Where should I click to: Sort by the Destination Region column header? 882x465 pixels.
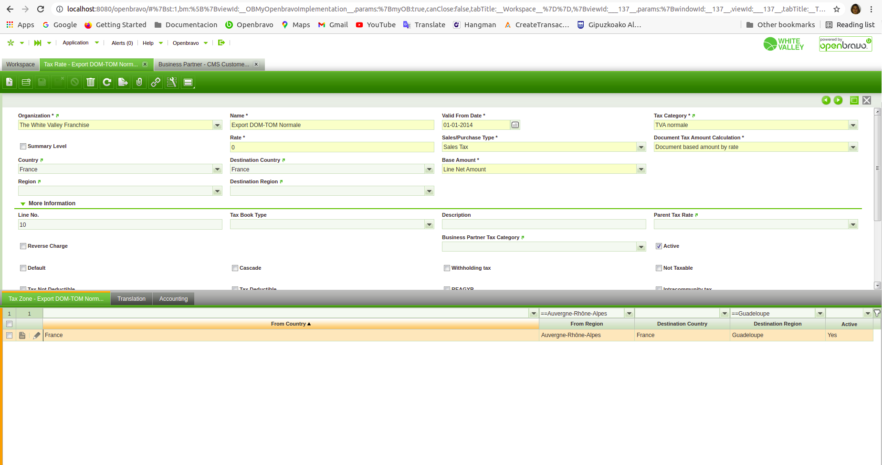[777, 324]
